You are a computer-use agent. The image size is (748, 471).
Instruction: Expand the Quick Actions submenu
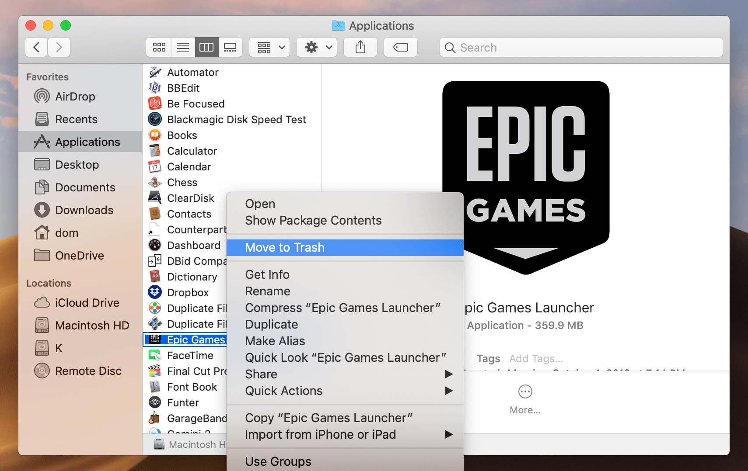coord(345,391)
